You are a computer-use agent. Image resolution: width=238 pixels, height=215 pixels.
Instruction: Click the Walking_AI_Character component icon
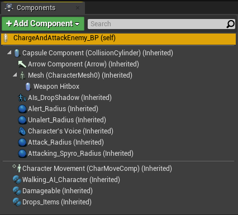pyautogui.click(x=17, y=180)
